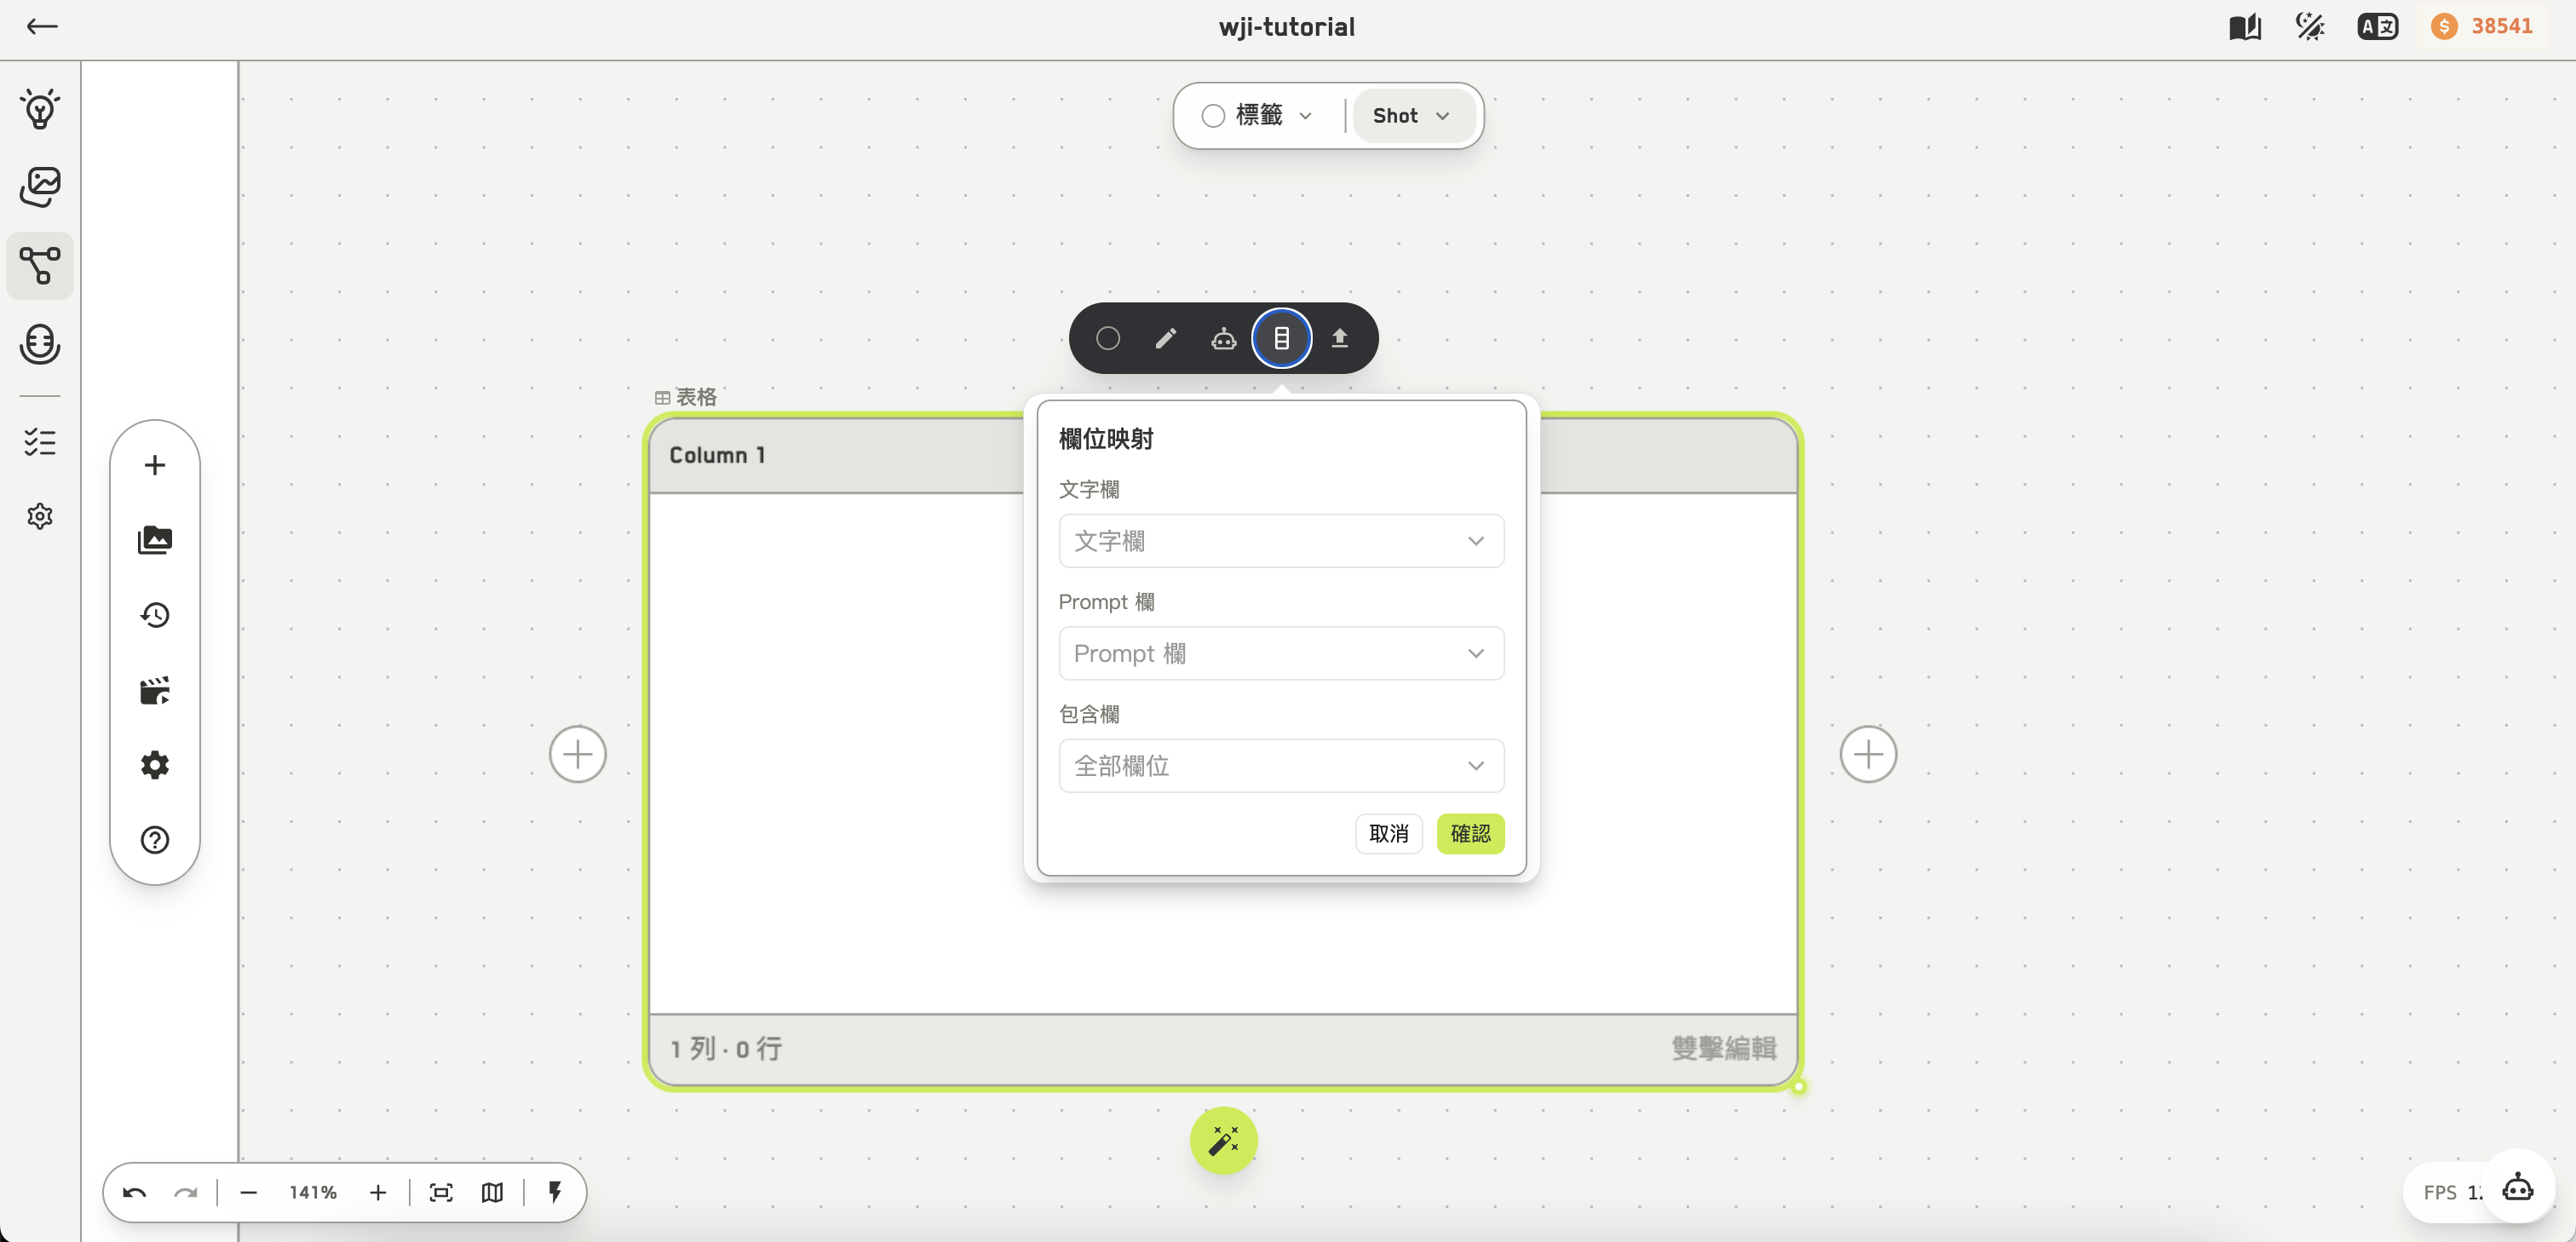Open the lightbulb ideas panel
Viewport: 2576px width, 1242px height.
pos(40,109)
